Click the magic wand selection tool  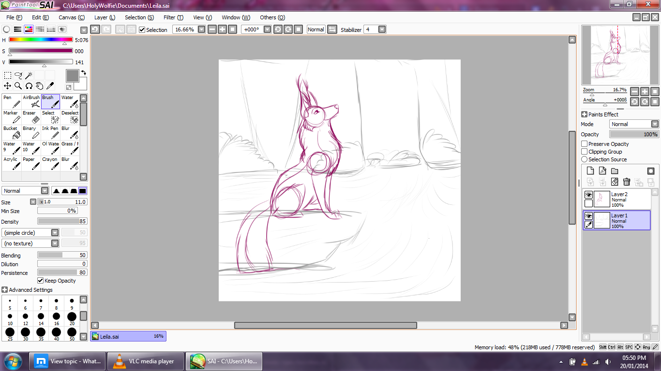point(29,75)
